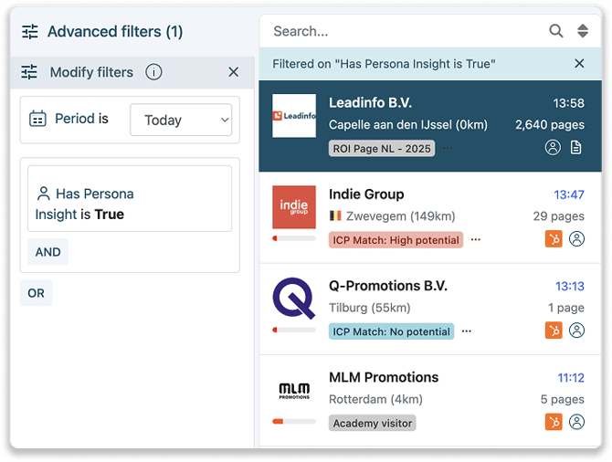The height and width of the screenshot is (462, 612).
Task: Click the search magnifier icon
Action: [x=555, y=31]
